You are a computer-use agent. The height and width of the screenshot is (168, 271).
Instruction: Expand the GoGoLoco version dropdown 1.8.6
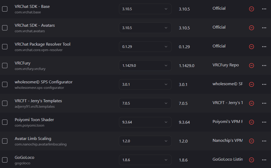(x=145, y=160)
